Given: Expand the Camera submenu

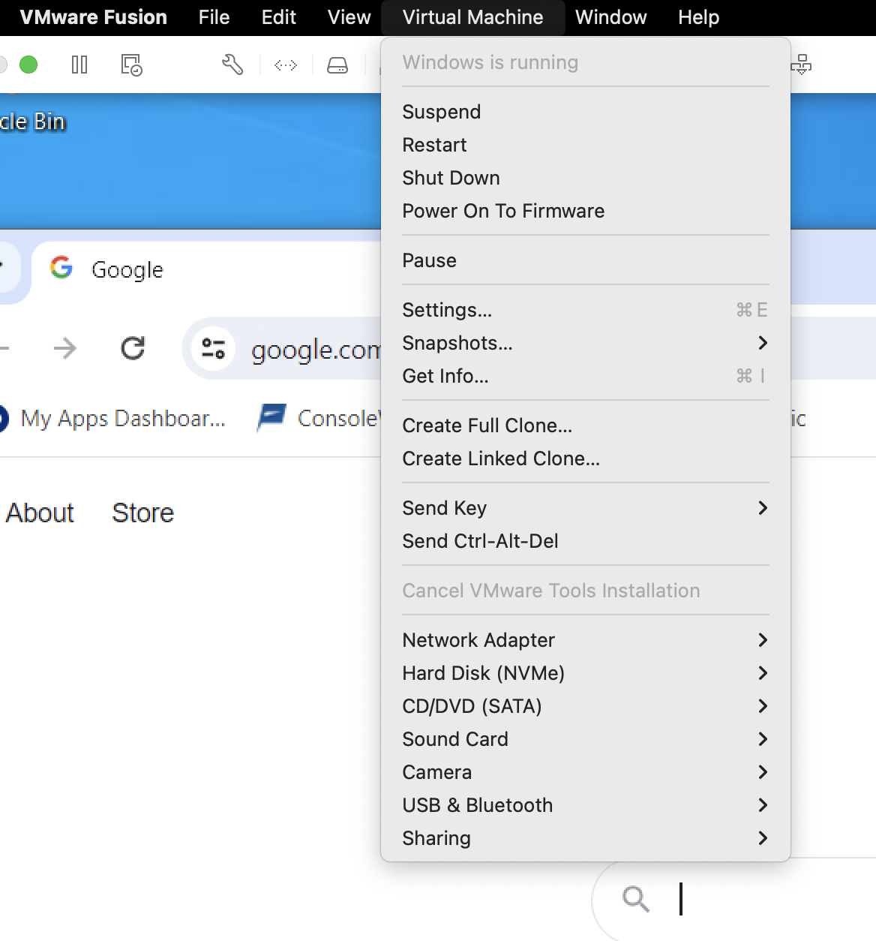Looking at the screenshot, I should [586, 772].
